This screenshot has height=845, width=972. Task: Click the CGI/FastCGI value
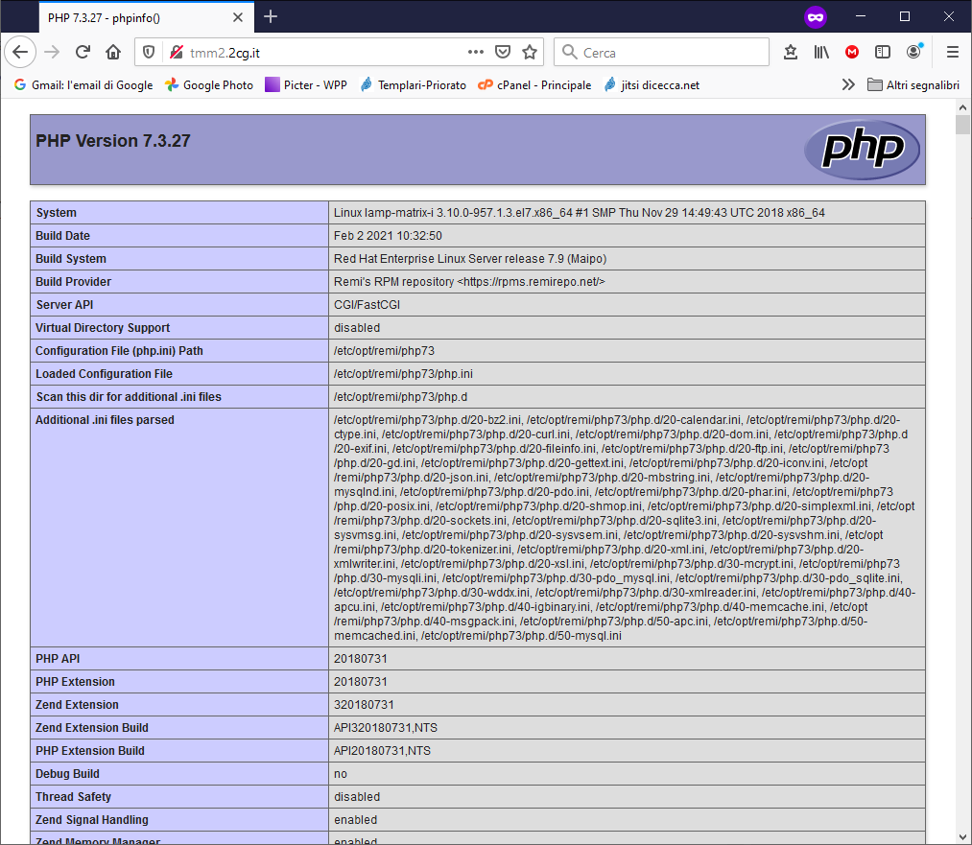pyautogui.click(x=367, y=304)
